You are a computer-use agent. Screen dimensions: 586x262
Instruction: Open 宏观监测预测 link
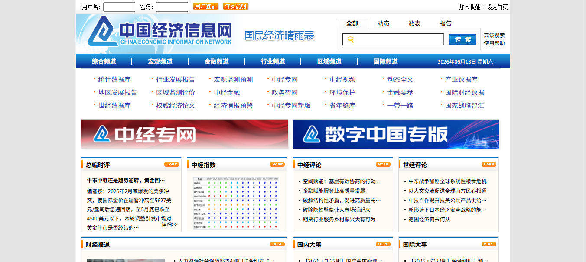coord(233,80)
